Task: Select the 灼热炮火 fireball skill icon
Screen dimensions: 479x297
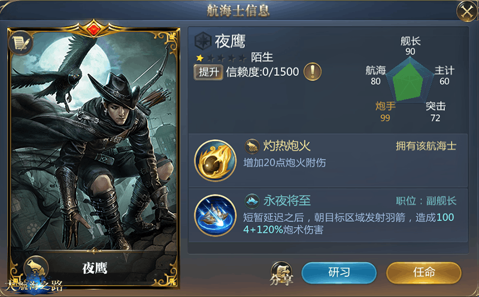Action: click(216, 160)
